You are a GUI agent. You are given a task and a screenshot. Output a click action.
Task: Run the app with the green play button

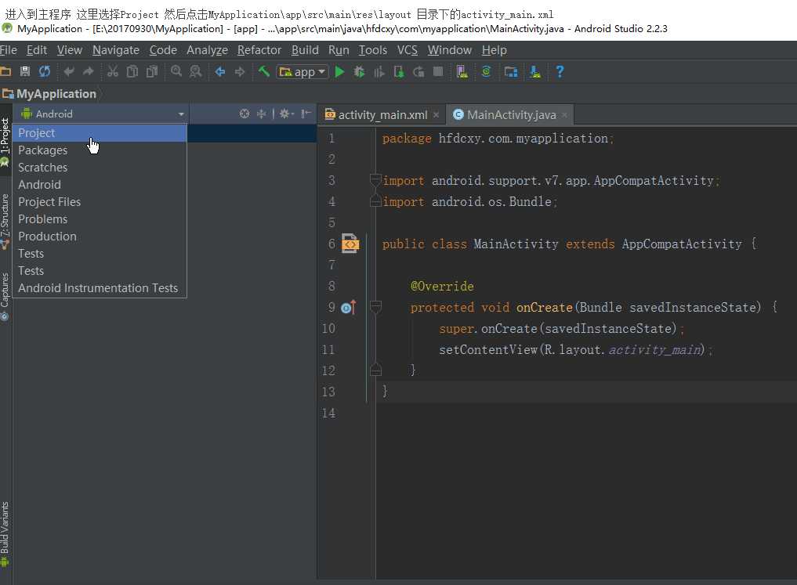(340, 71)
